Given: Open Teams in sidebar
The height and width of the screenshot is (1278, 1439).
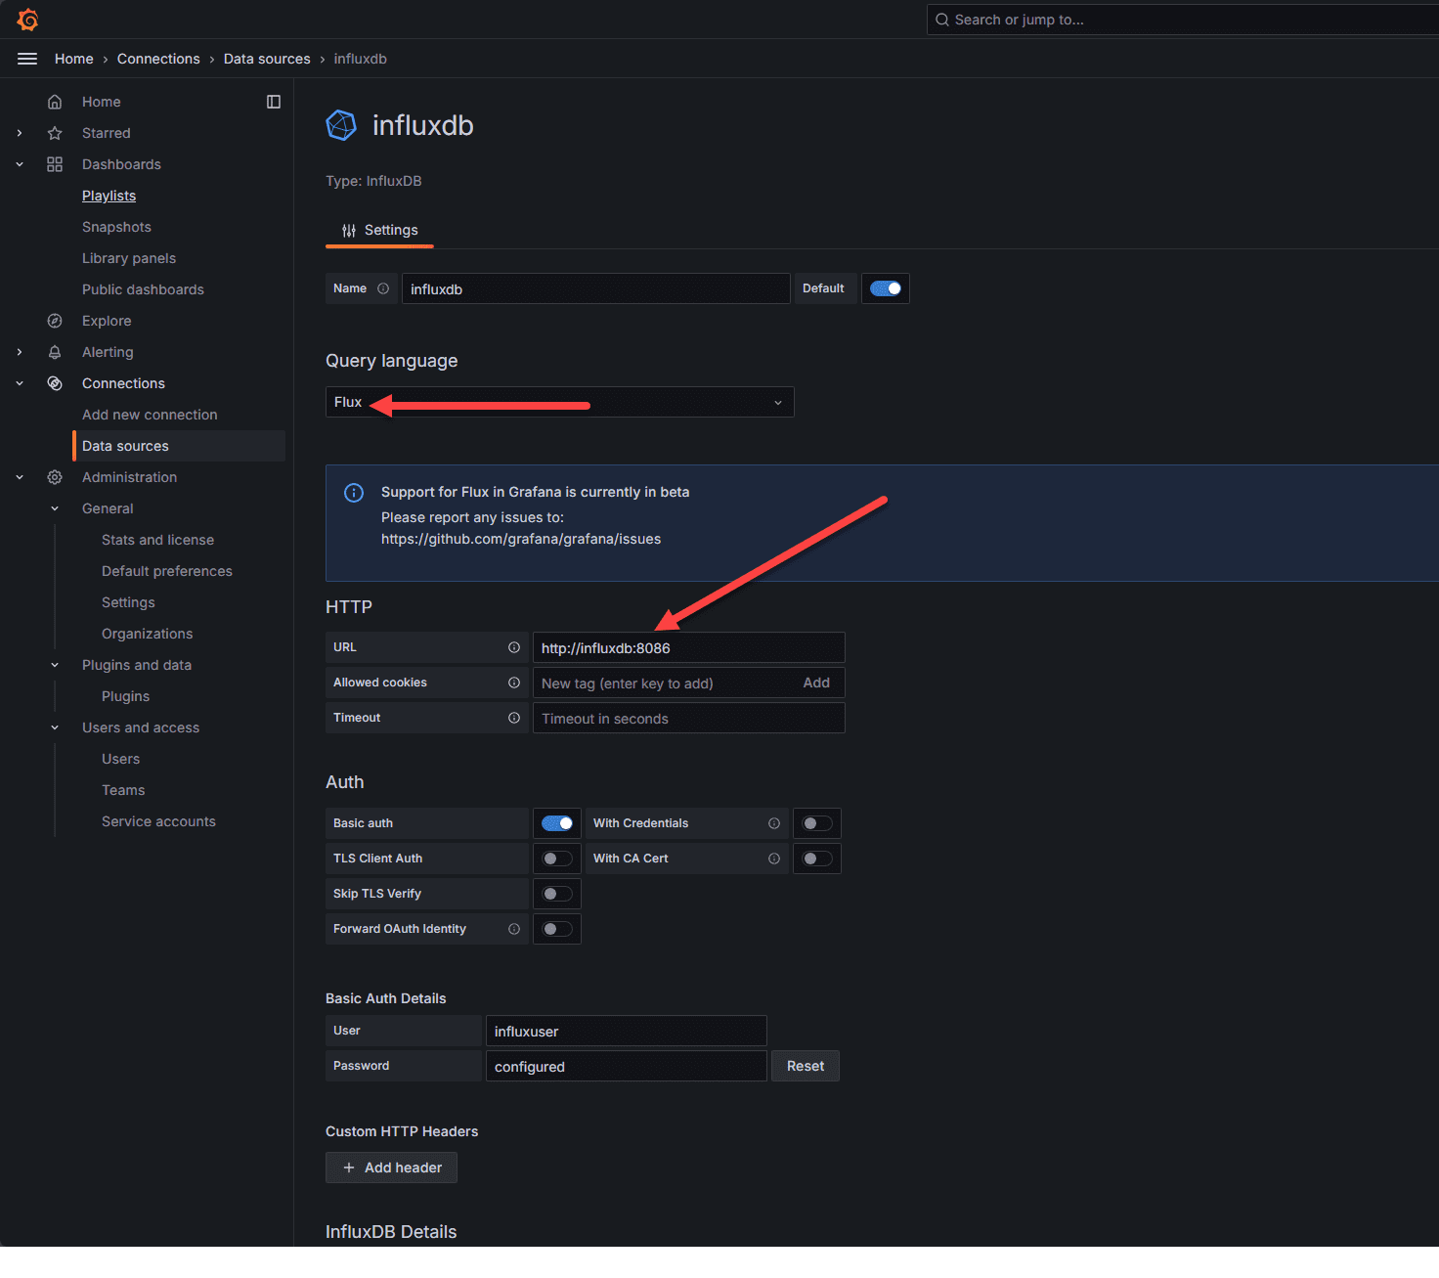Looking at the screenshot, I should point(123,790).
